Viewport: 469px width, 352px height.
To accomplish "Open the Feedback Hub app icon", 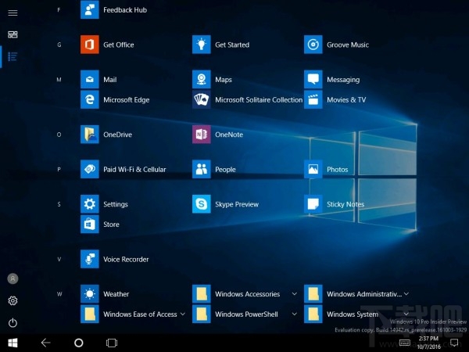I will point(89,9).
